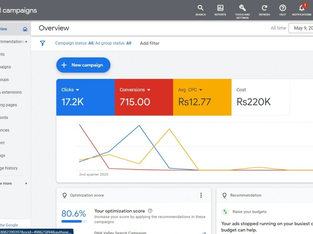
Task: Expand Show more in the sidebar
Action: tap(13, 183)
